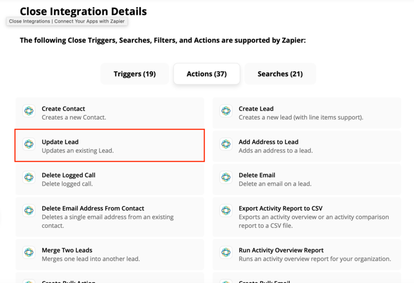Select the Update Lead action title
The height and width of the screenshot is (283, 414).
pyautogui.click(x=60, y=142)
